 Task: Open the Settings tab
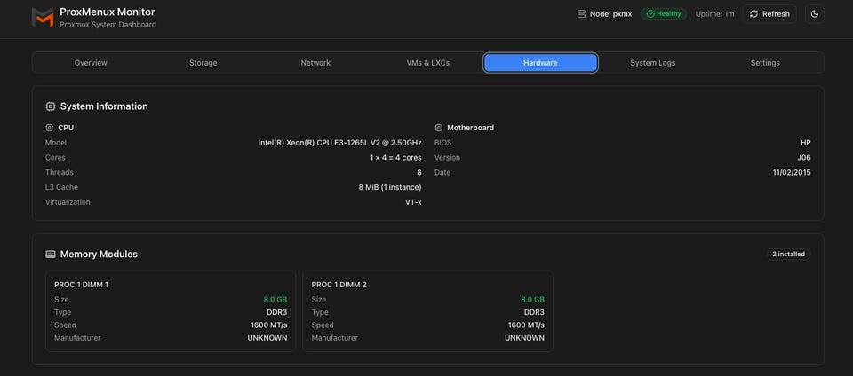click(x=765, y=63)
